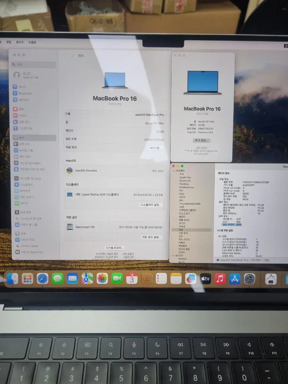
Task: Select USB in System Information sidebar
Action: coord(181,207)
